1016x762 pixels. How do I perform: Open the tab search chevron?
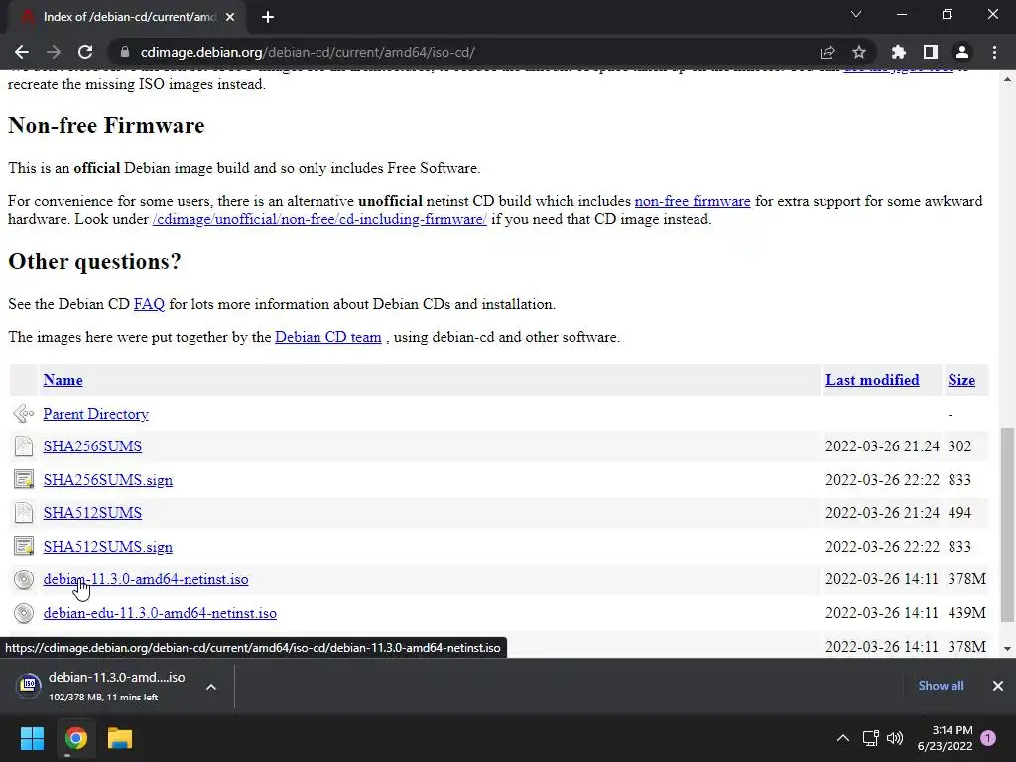click(856, 14)
